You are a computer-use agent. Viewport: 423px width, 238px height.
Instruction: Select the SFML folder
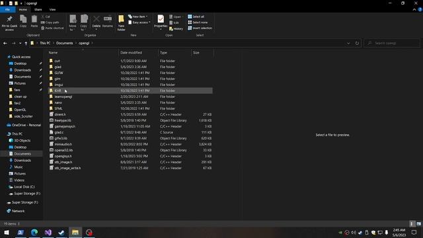[130, 108]
